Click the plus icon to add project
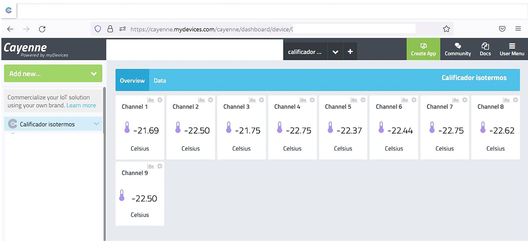This screenshot has height=241, width=528. (350, 51)
